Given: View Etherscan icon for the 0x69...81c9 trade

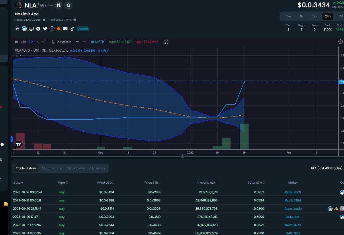Looking at the screenshot, I should [x=342, y=192].
